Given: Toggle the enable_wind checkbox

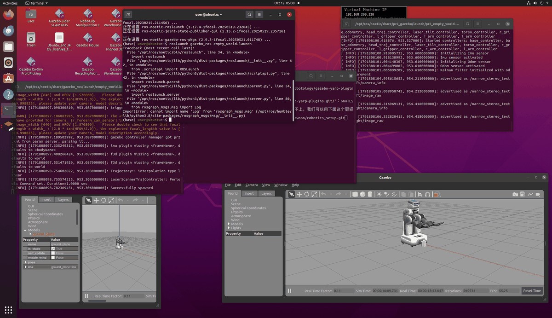Looking at the screenshot, I should coord(53,258).
